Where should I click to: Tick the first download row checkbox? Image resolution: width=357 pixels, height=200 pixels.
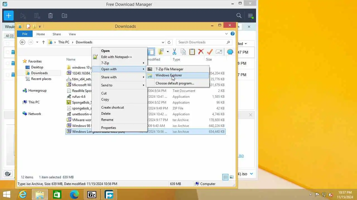tap(8, 52)
